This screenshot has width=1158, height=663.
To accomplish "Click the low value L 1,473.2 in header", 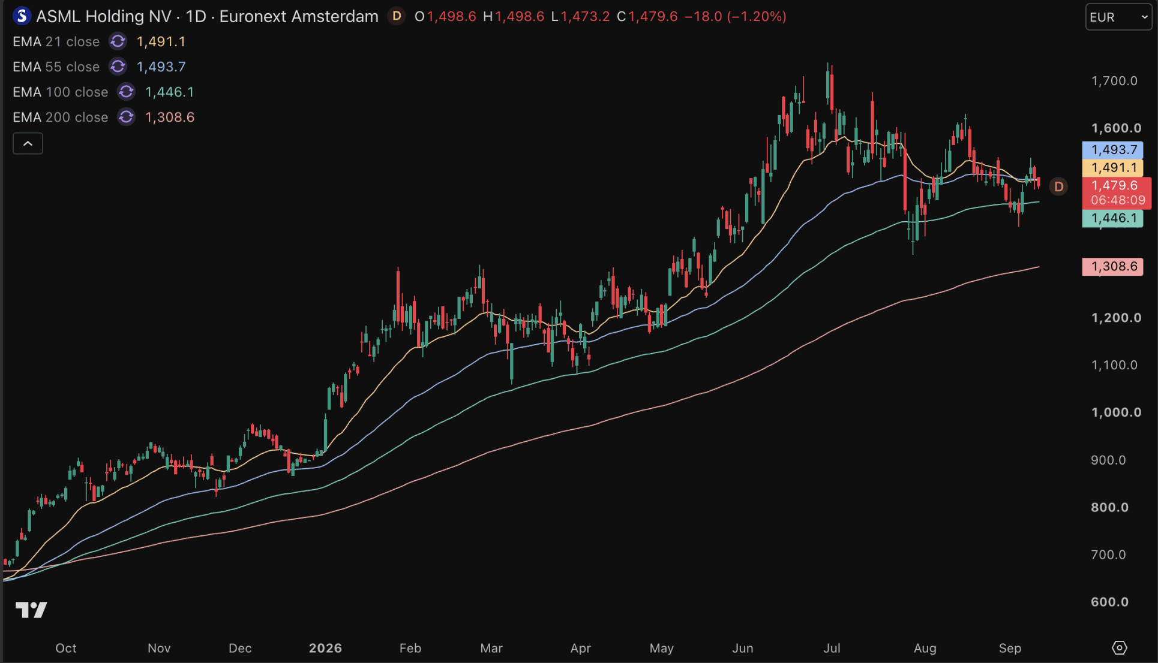I will click(580, 16).
